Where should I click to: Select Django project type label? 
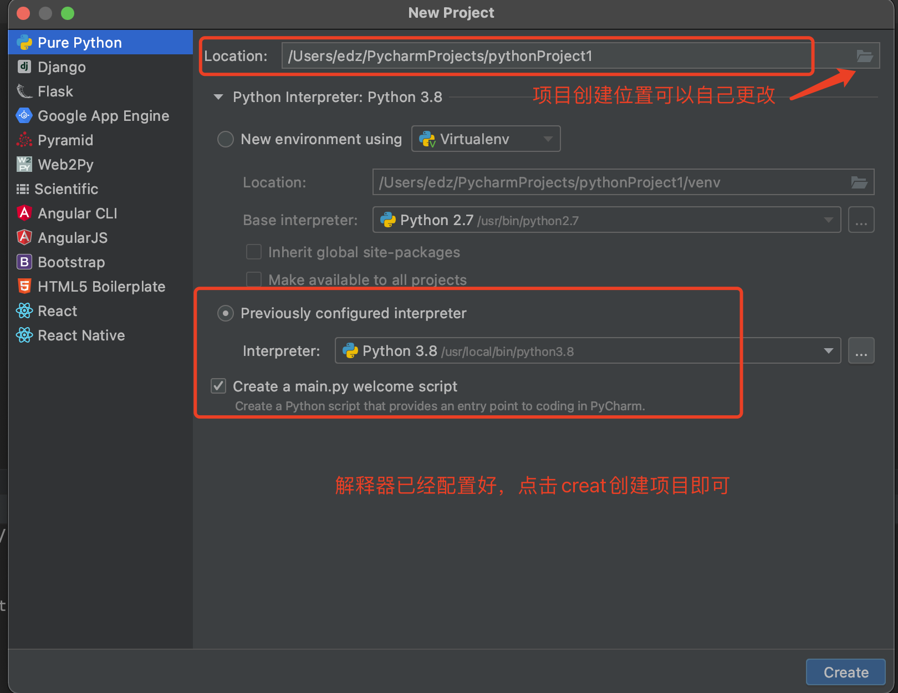(62, 67)
